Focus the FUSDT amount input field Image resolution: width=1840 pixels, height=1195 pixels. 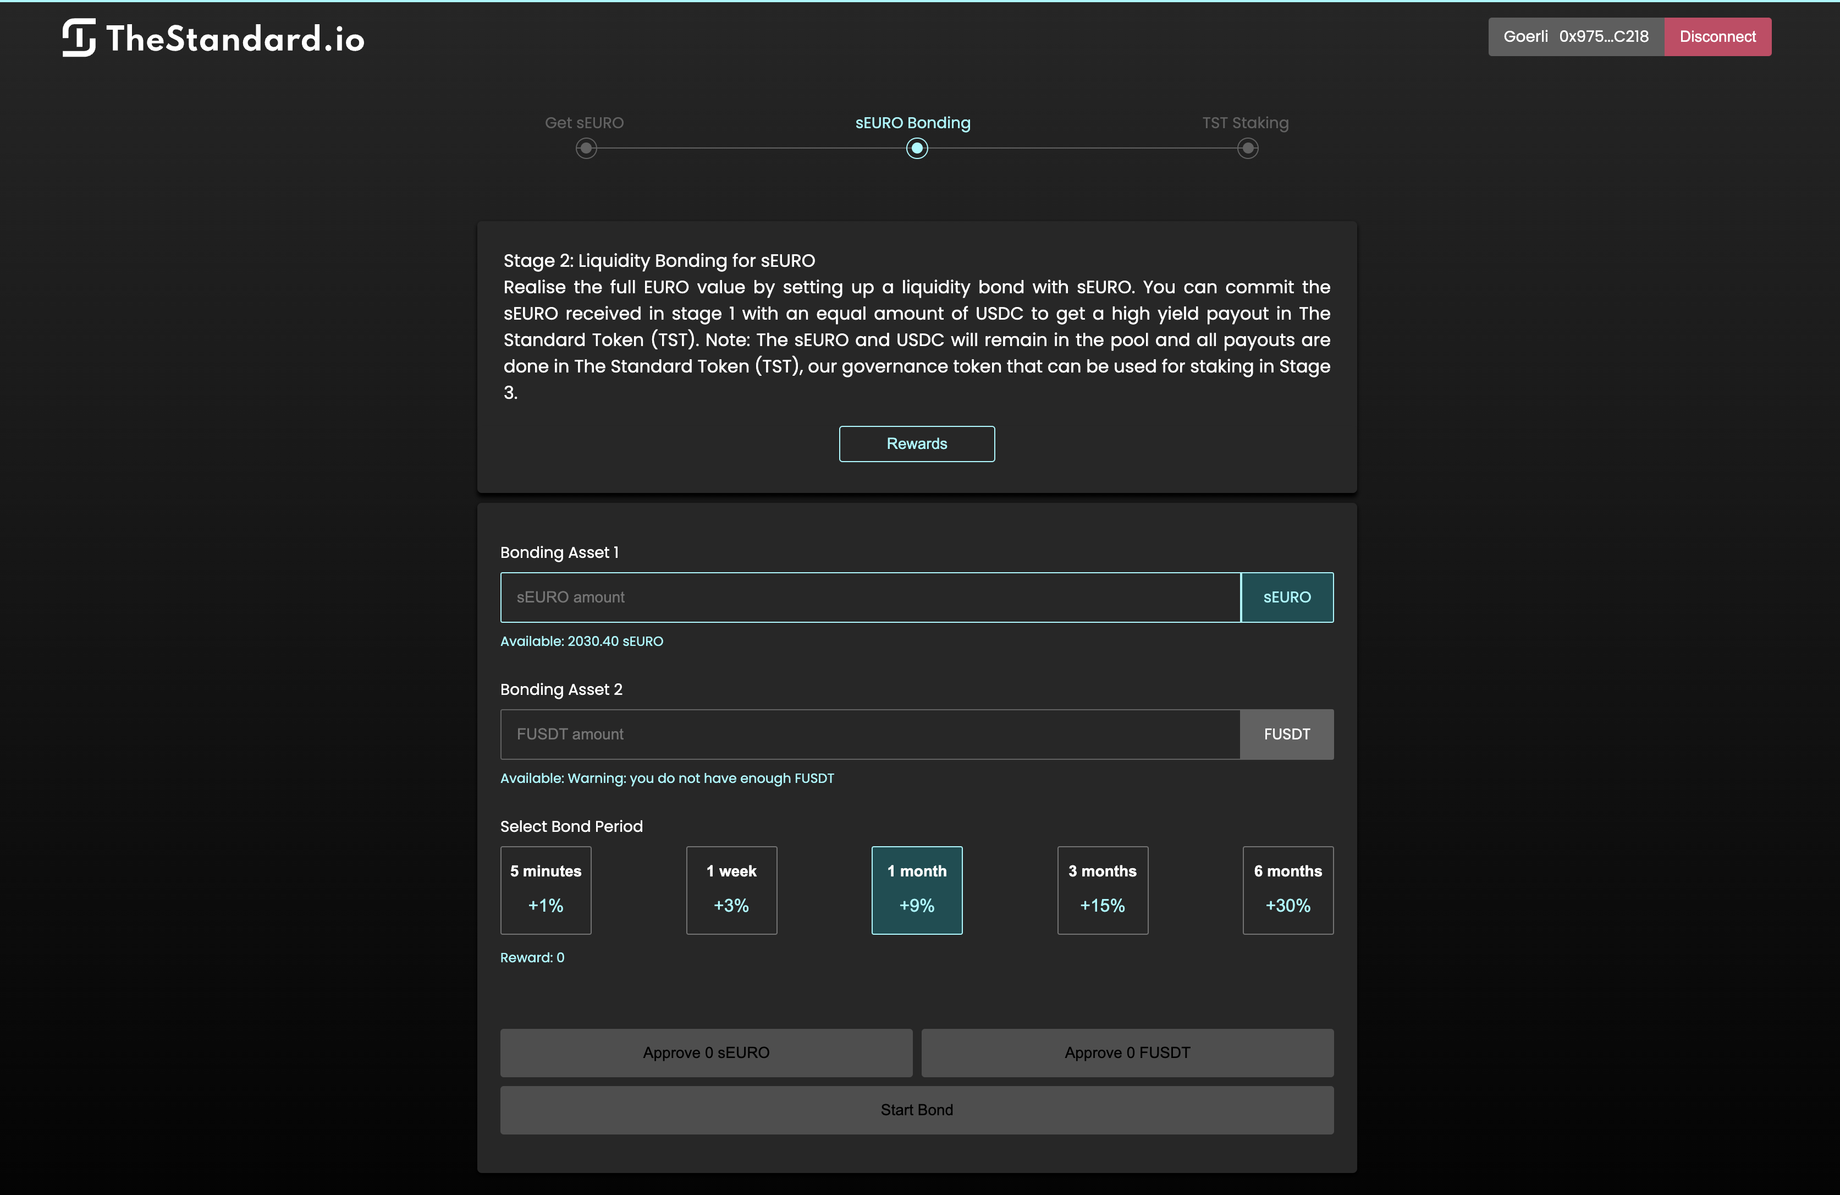871,734
